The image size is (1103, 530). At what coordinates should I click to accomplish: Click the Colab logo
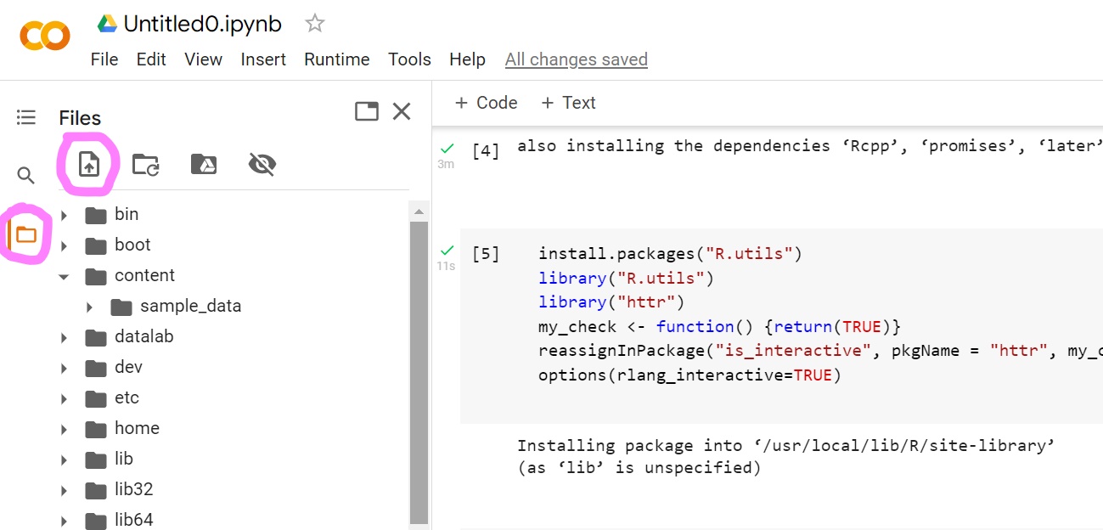coord(44,36)
